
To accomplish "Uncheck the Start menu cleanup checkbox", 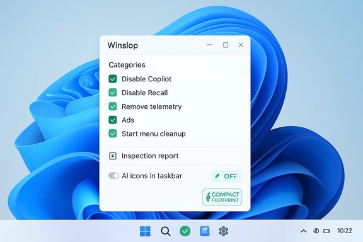I will (113, 134).
